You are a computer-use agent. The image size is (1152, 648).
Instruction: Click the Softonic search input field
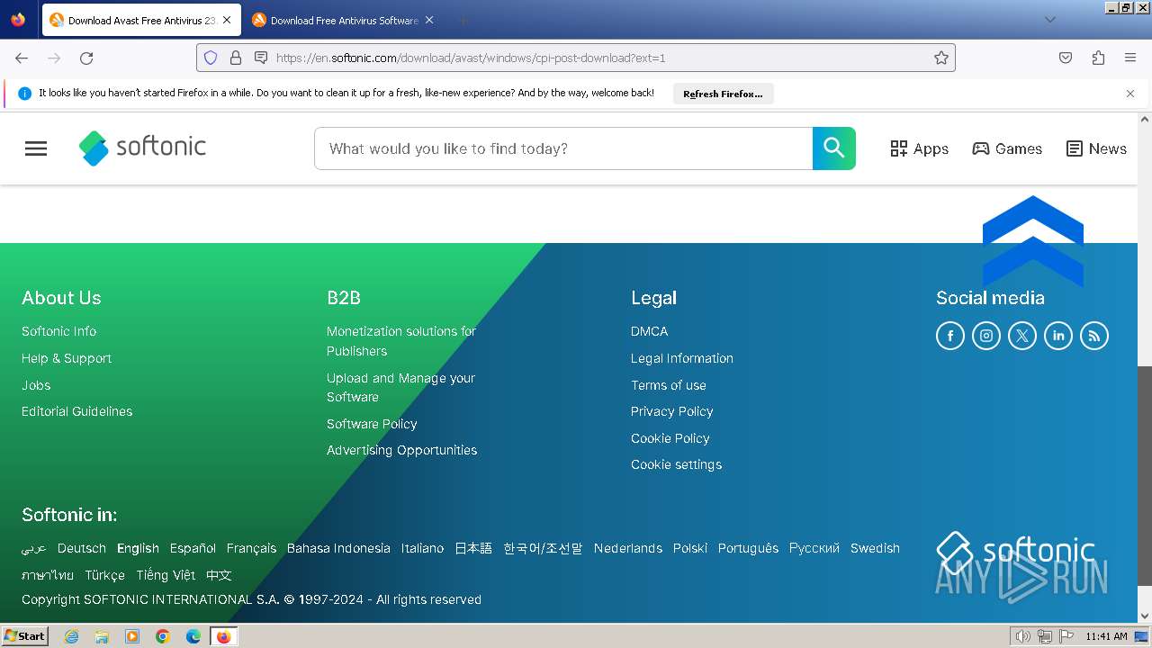pos(563,148)
